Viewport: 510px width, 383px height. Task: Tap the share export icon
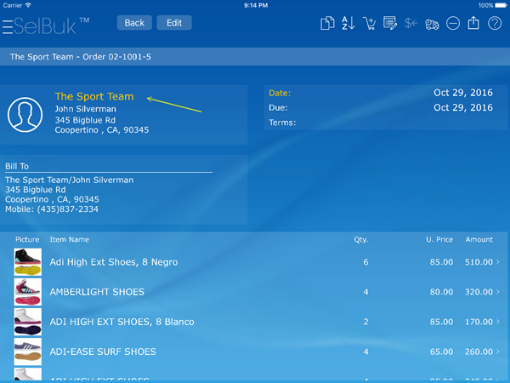click(x=474, y=23)
